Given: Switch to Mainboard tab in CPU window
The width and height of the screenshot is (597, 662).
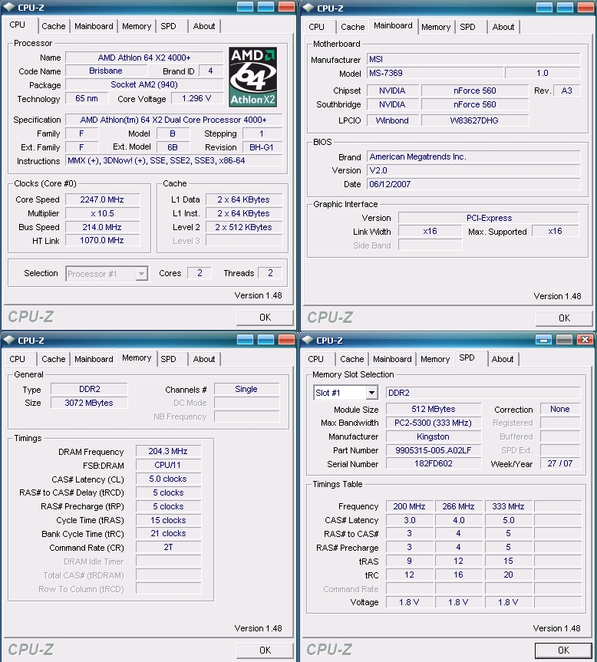Looking at the screenshot, I should tap(94, 26).
